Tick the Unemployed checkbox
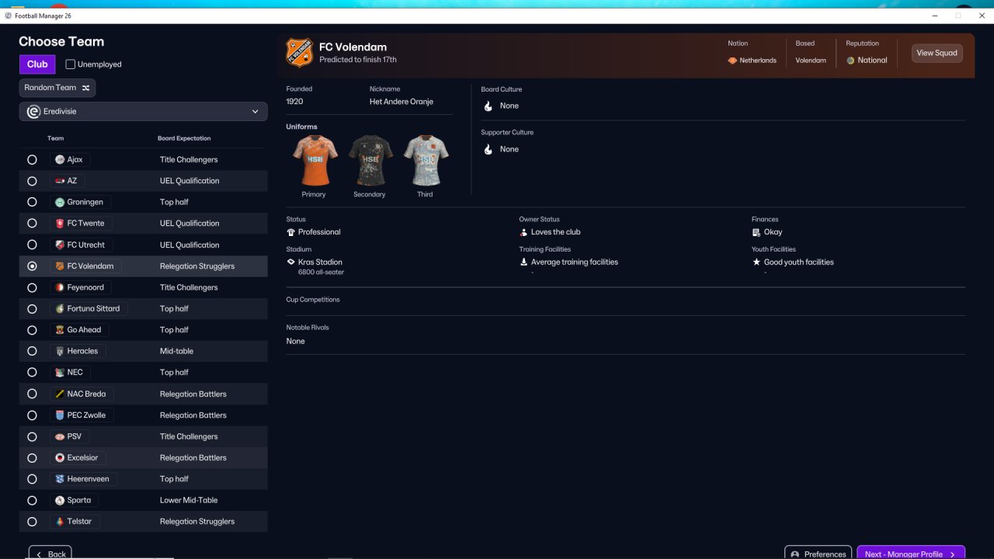 click(x=71, y=64)
